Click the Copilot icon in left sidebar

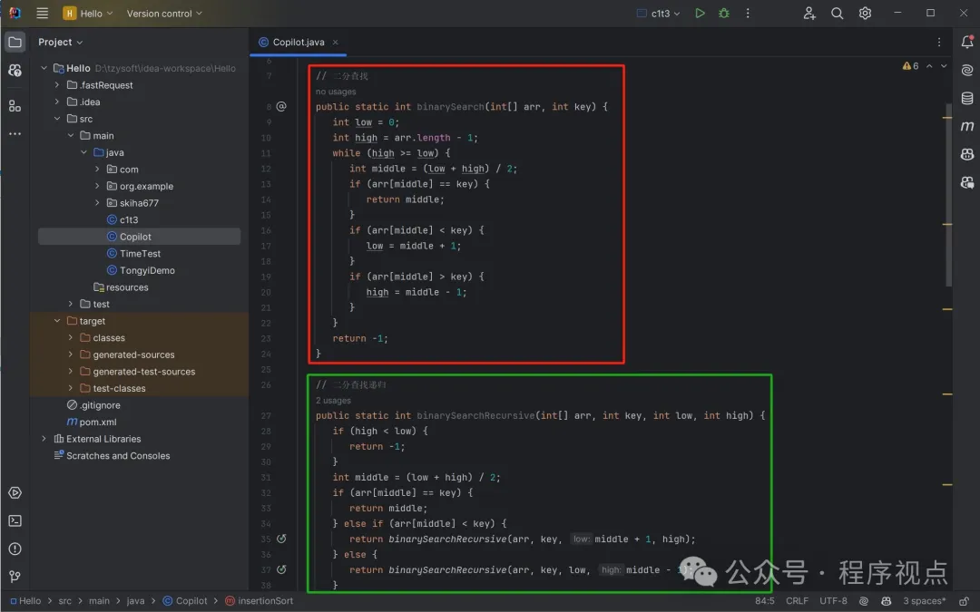pos(15,71)
